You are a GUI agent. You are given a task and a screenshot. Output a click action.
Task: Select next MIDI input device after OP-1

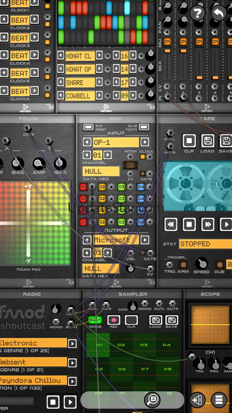[x=145, y=142]
